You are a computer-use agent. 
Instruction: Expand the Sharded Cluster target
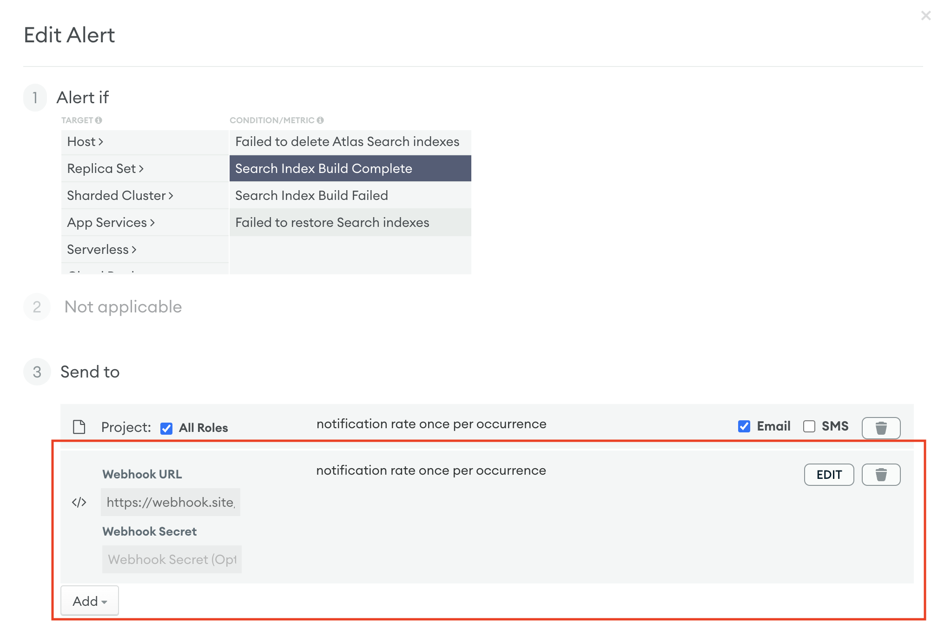point(120,196)
